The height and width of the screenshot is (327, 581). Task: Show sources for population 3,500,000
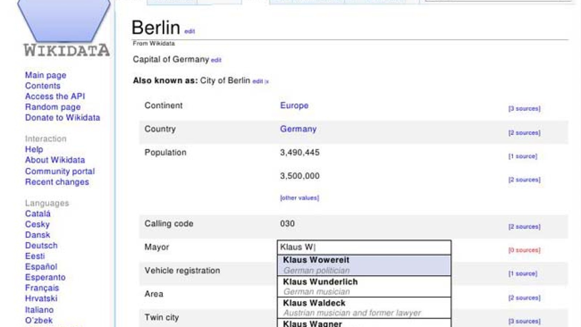(524, 180)
